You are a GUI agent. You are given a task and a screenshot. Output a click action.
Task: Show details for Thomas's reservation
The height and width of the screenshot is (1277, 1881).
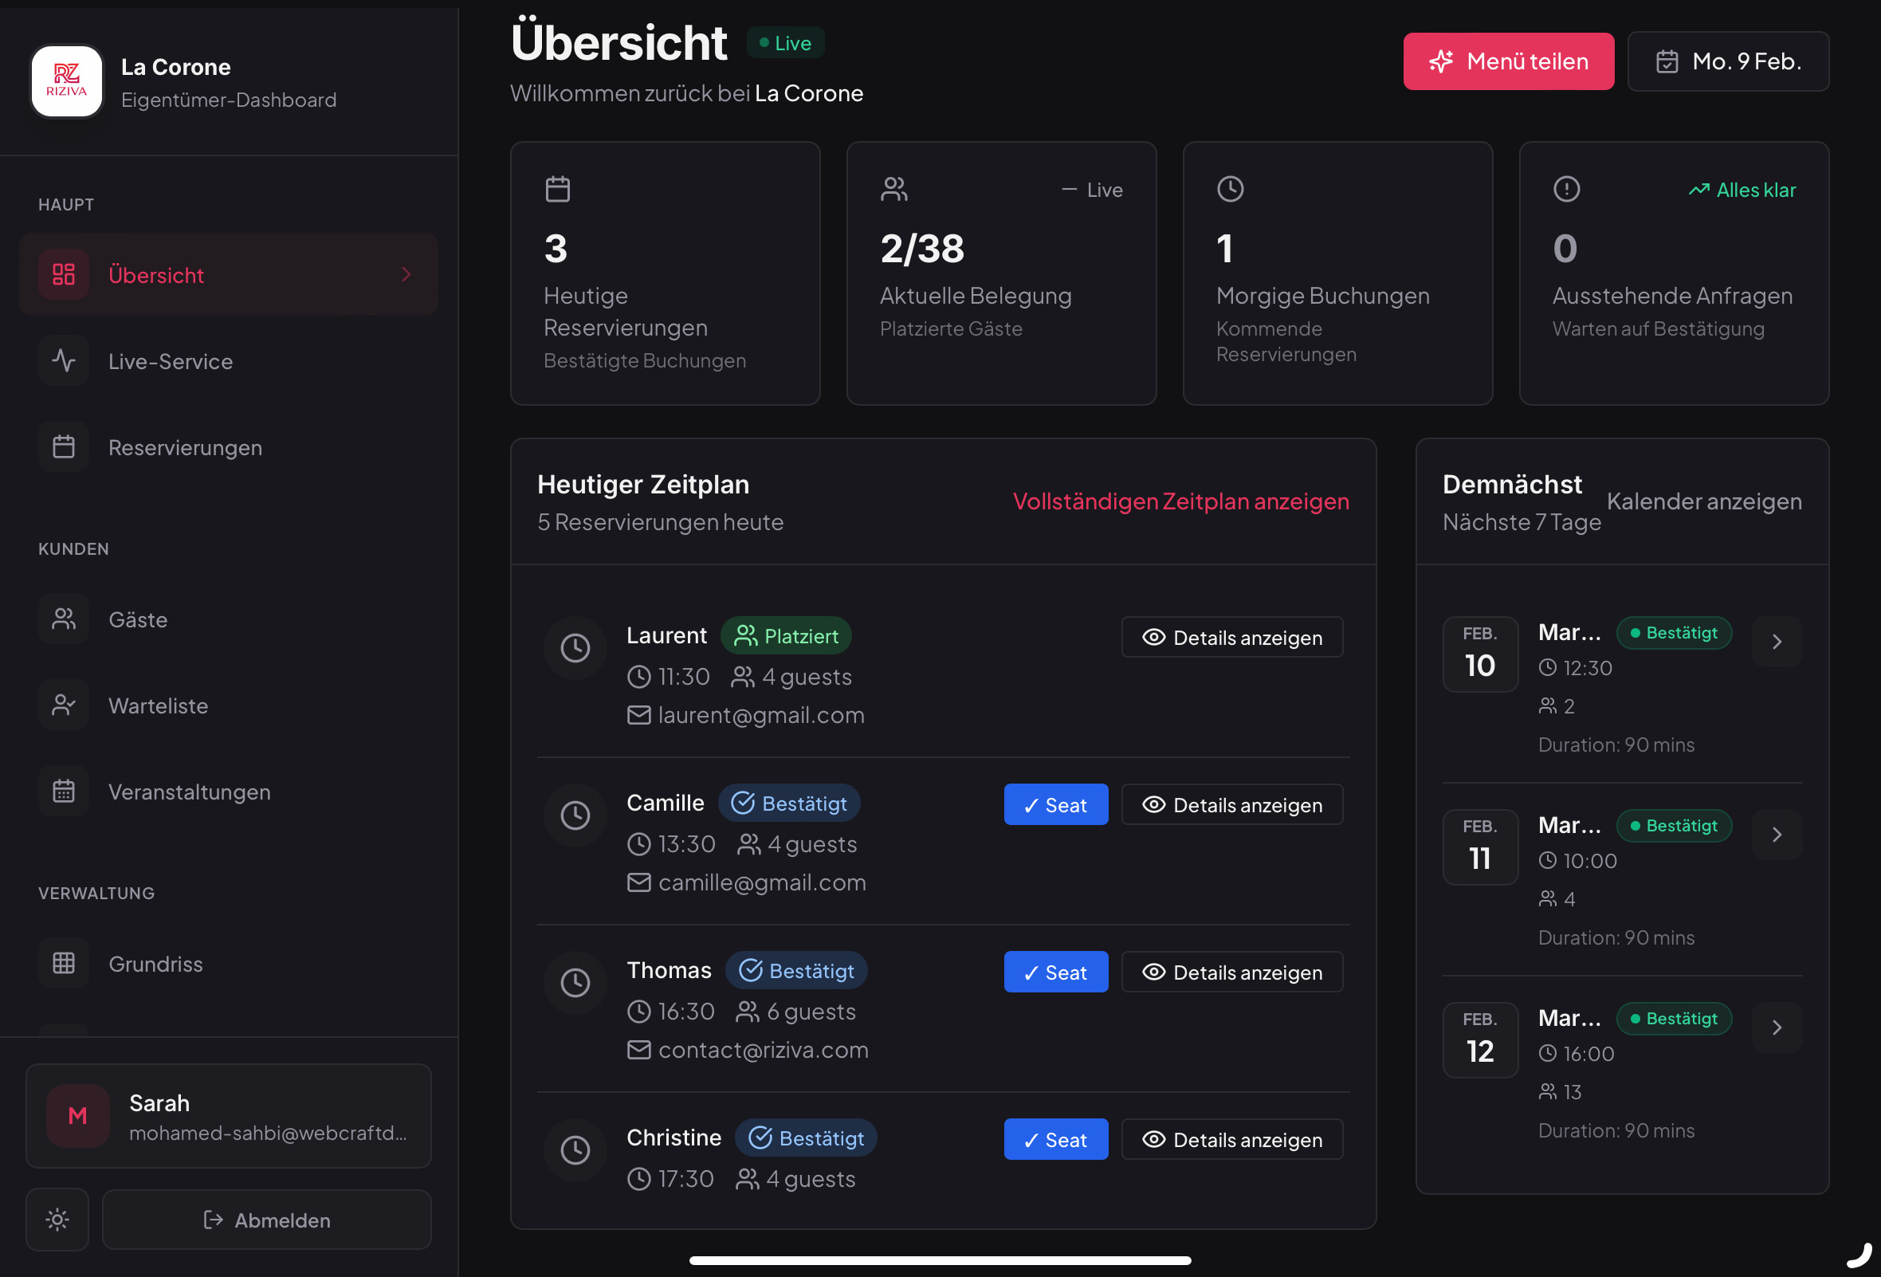pyautogui.click(x=1232, y=972)
